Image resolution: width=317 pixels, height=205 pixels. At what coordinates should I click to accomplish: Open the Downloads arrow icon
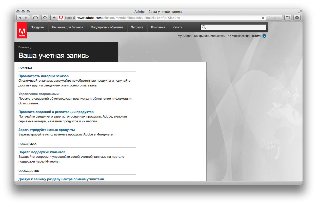[x=297, y=18]
